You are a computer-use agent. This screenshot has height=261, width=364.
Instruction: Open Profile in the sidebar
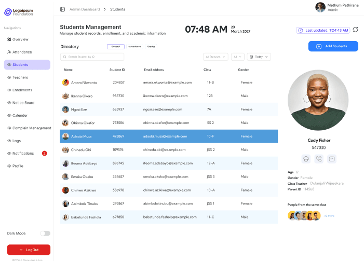coord(16,166)
